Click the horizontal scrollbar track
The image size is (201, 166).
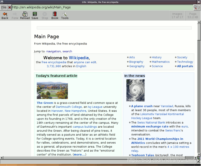[x=99, y=158]
